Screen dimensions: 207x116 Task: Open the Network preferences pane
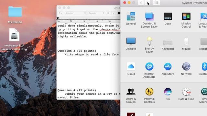point(186,69)
